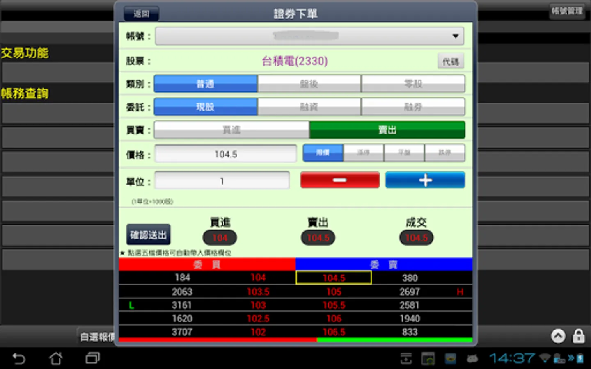Click the blue 委賣 header

click(x=384, y=264)
